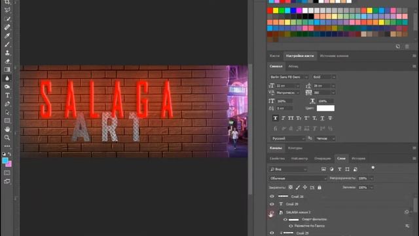
Task: Open the layer filter kind Вид dropdown
Action: point(288,169)
